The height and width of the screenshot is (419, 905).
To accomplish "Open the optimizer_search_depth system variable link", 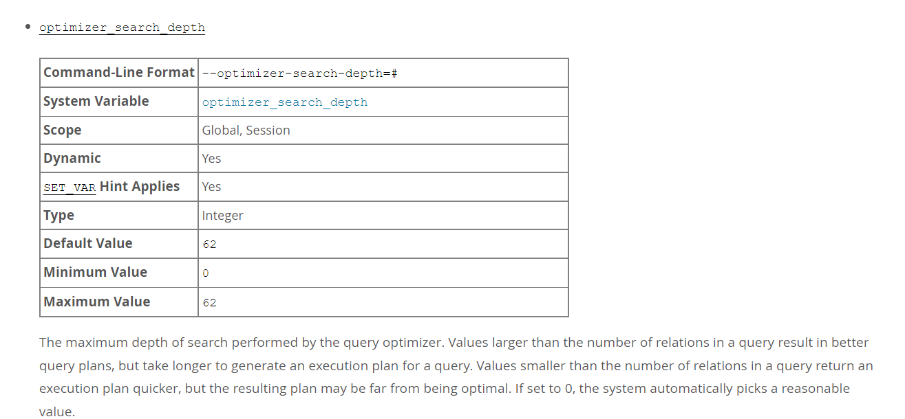I will (x=285, y=102).
